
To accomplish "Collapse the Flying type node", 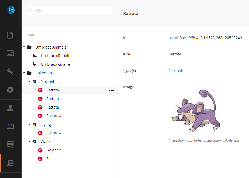I will [x=29, y=124].
